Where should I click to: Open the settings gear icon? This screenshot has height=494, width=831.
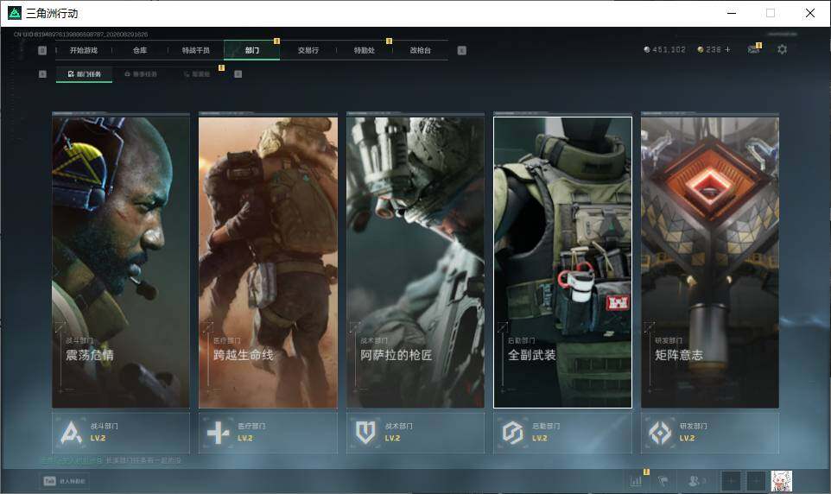tap(782, 49)
